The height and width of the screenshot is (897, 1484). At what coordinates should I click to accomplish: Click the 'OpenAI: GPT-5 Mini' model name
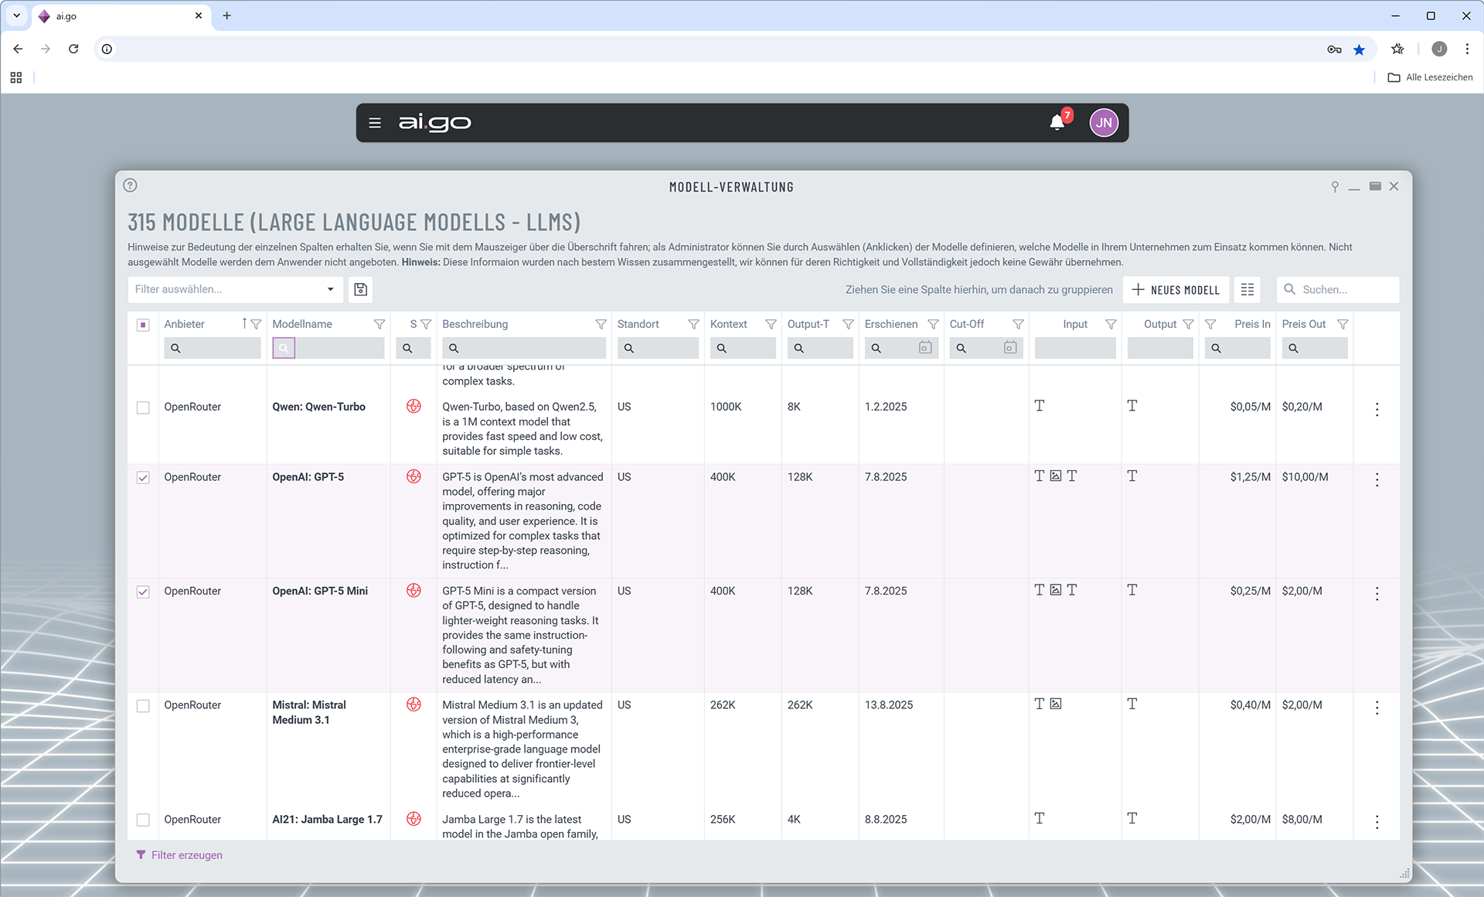pos(320,591)
